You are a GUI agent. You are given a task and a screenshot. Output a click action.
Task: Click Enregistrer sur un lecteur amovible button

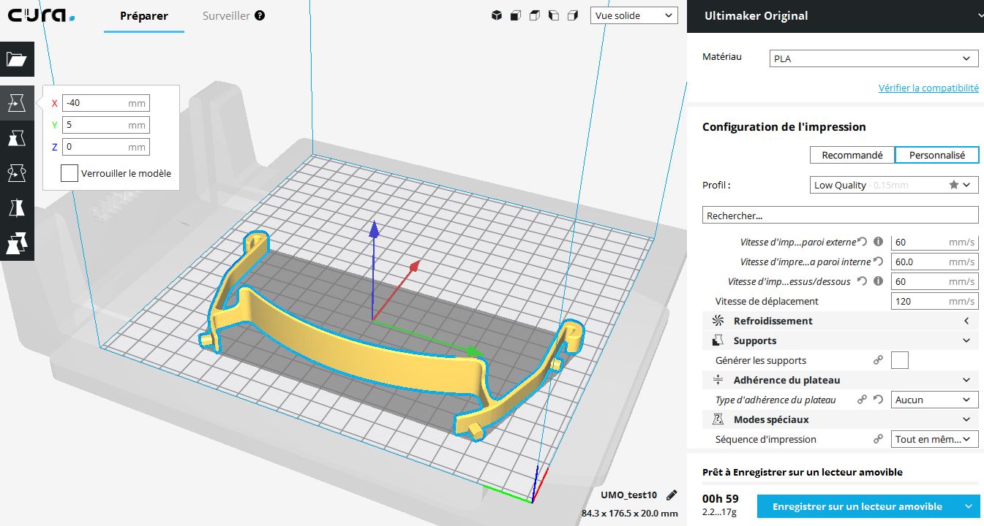click(x=857, y=506)
